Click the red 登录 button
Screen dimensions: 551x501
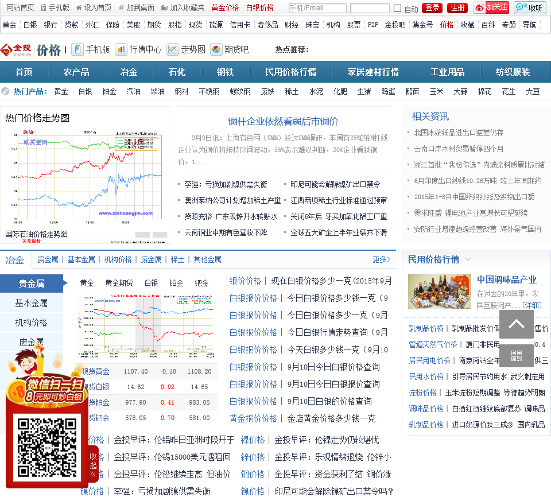pos(432,7)
